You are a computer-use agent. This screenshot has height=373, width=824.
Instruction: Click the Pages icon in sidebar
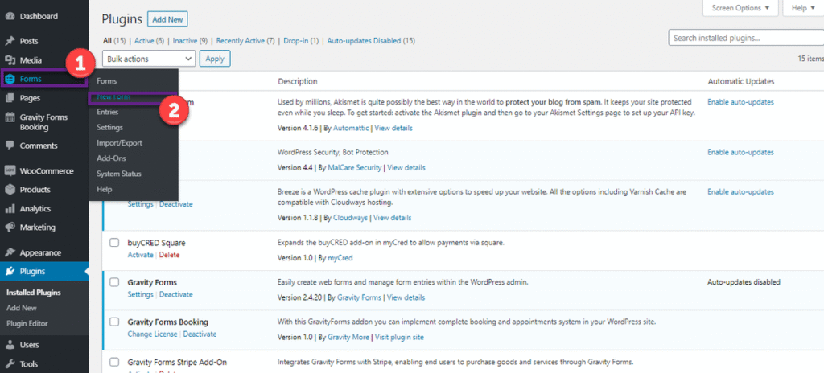(x=10, y=98)
